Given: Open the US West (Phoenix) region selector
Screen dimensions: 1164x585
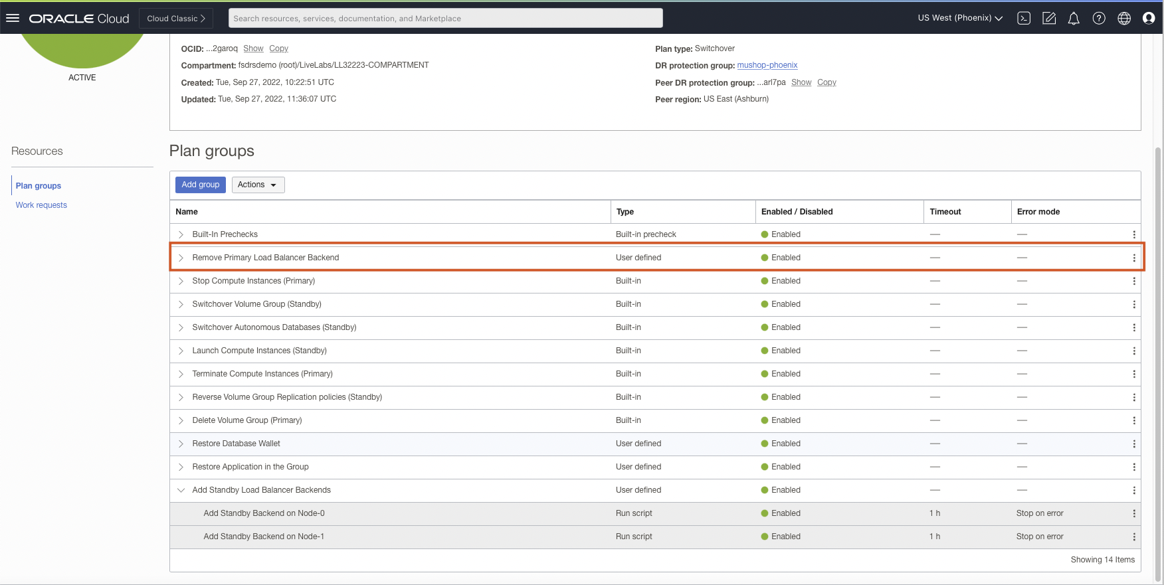Looking at the screenshot, I should pyautogui.click(x=960, y=18).
